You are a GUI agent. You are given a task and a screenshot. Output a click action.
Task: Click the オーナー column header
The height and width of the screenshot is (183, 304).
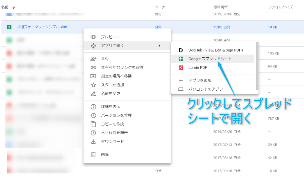click(x=162, y=7)
